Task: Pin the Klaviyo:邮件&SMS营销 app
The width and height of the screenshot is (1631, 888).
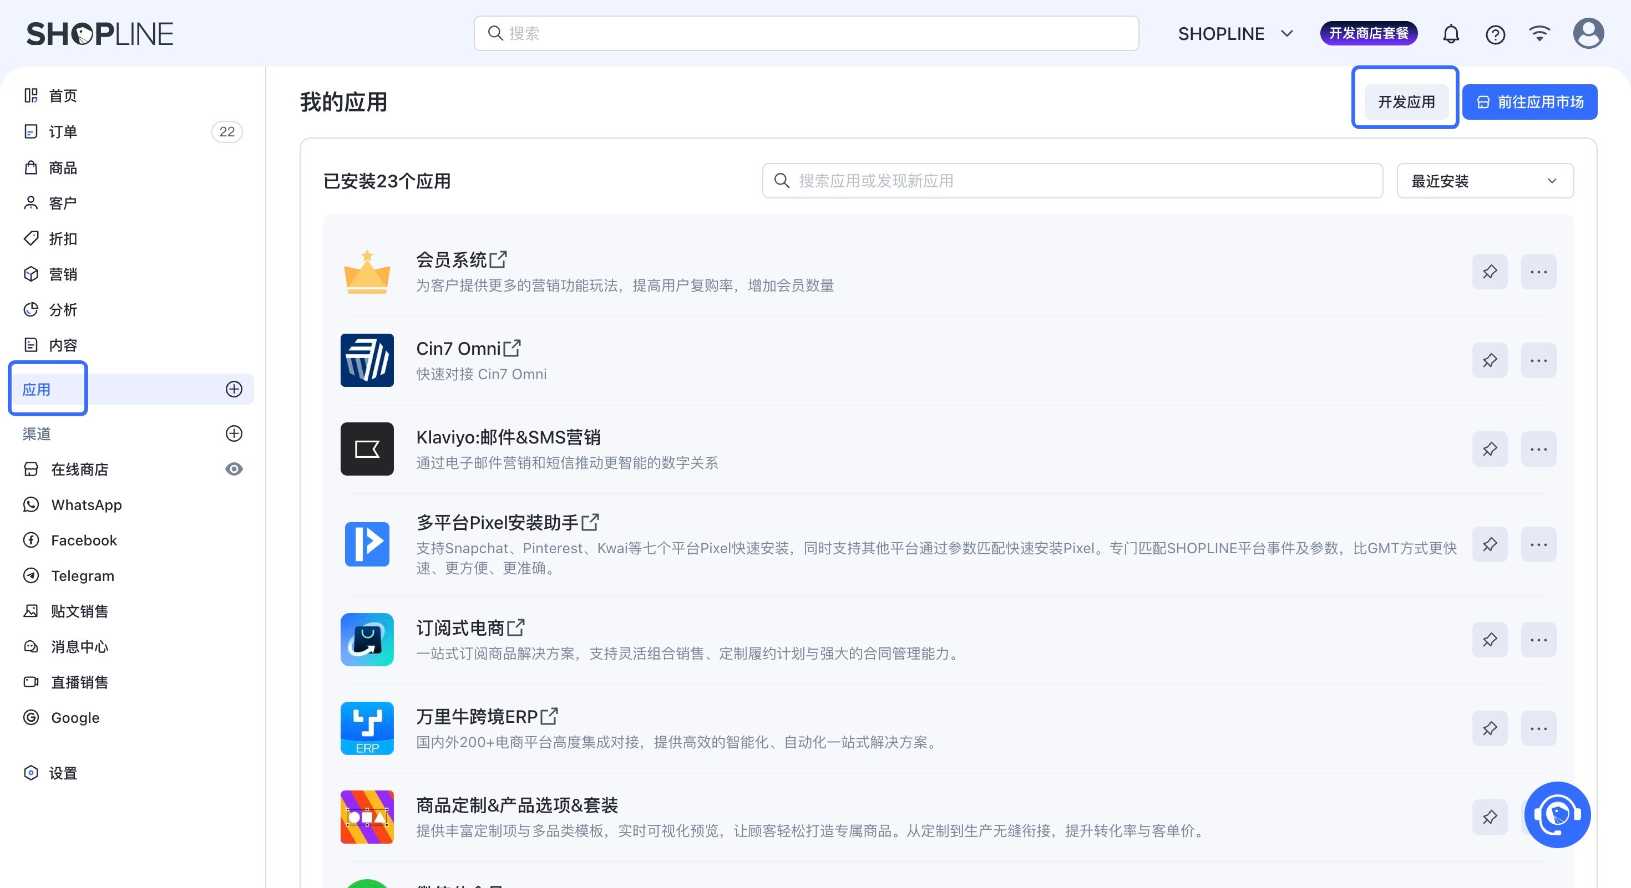Action: click(x=1489, y=449)
